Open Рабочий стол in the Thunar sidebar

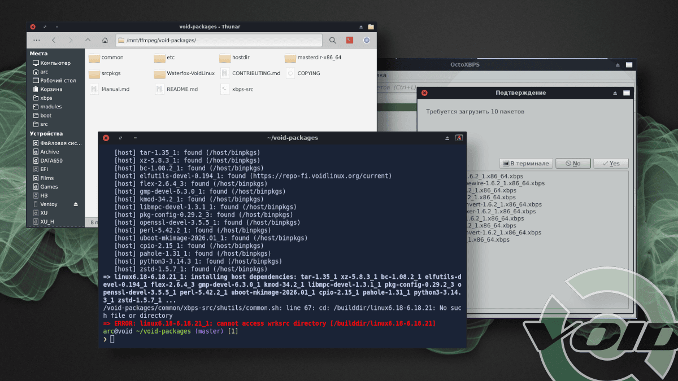(55, 81)
